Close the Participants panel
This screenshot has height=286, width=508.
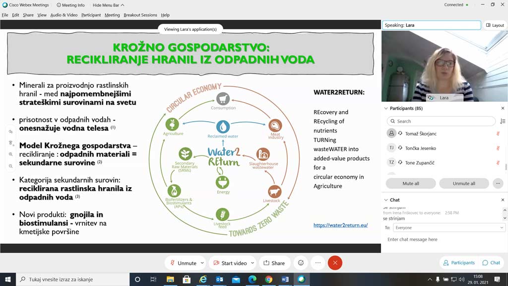pyautogui.click(x=503, y=108)
